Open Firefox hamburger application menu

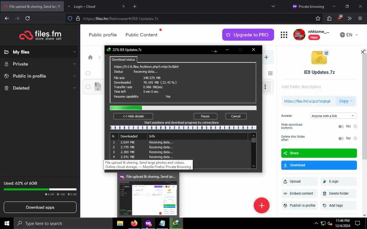pos(360,18)
